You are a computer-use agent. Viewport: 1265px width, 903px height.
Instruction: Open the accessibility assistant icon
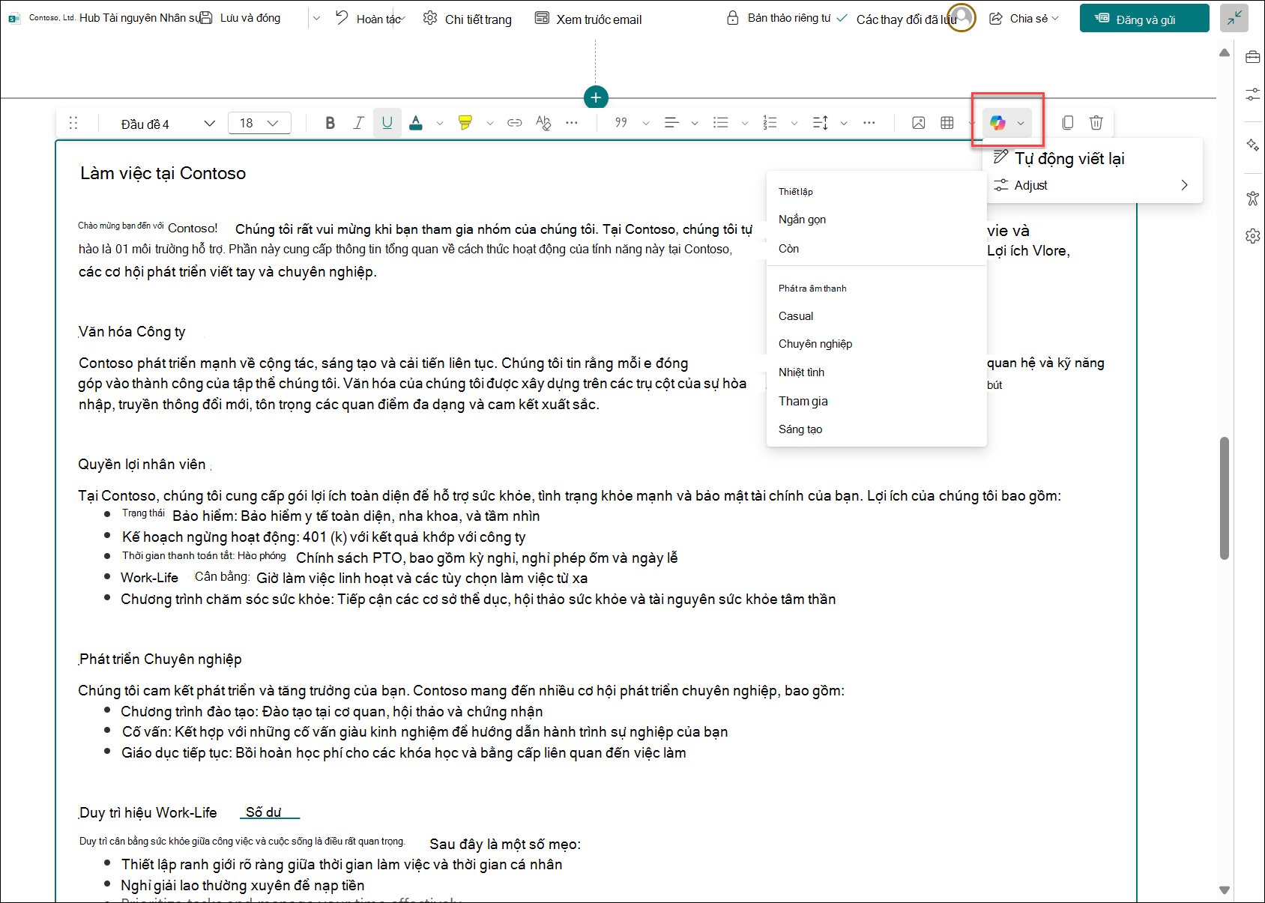(1252, 198)
